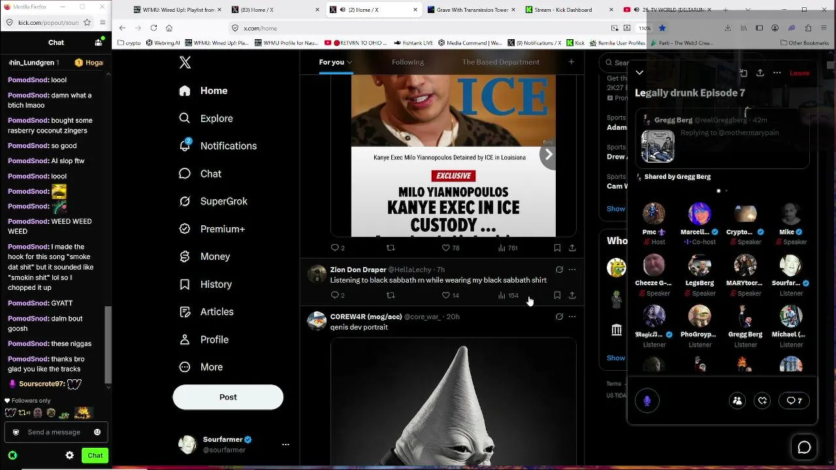The image size is (836, 470).
Task: Open the floating chat bubble button
Action: tap(804, 447)
